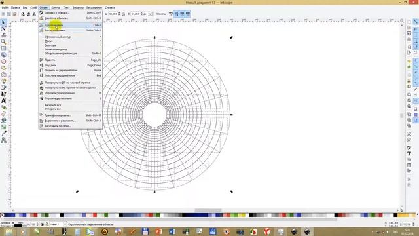Select the Star and polygon tool
This screenshot has height=236, width=419.
(3, 68)
